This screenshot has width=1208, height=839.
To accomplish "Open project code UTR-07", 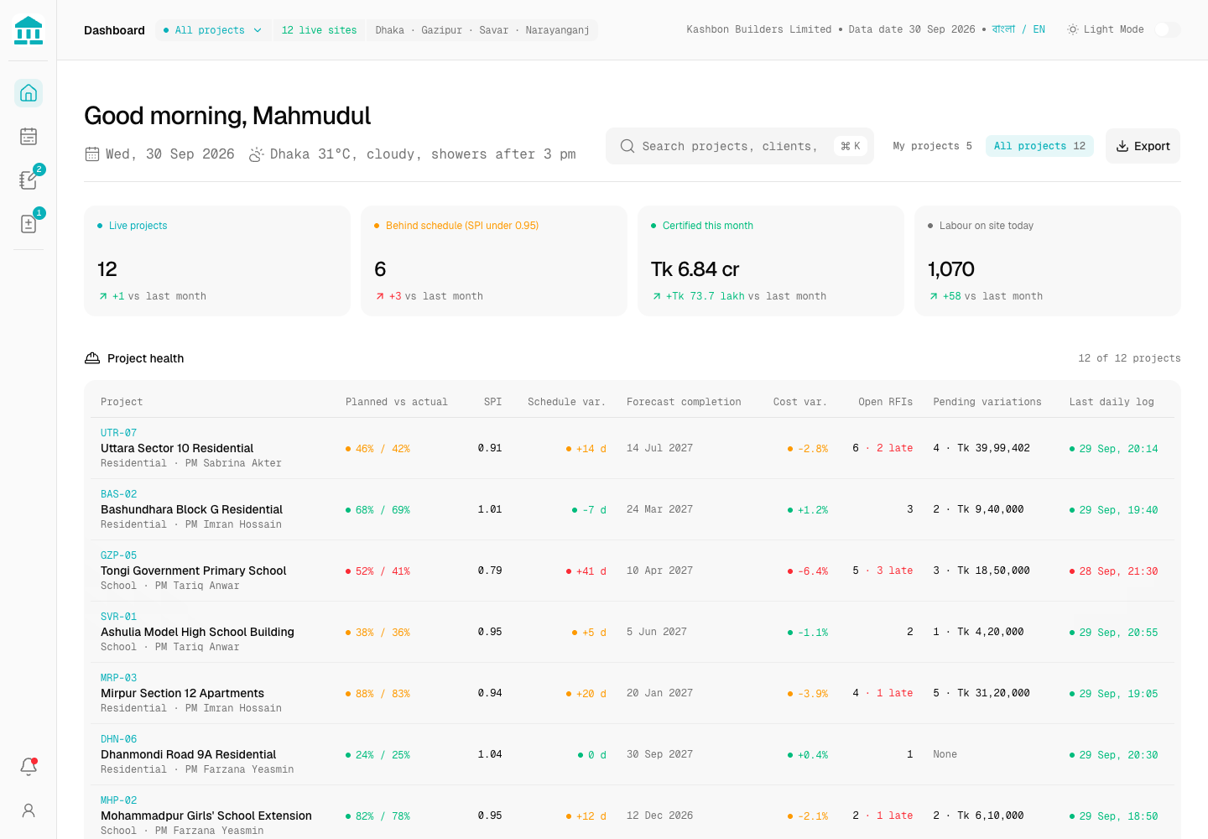I will pyautogui.click(x=118, y=433).
